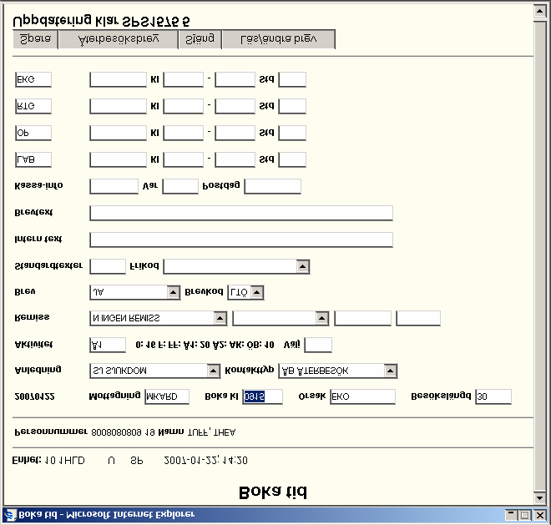The height and width of the screenshot is (525, 551).
Task: Open the Brevkod dropdown showing LTÖ
Action: tap(257, 292)
